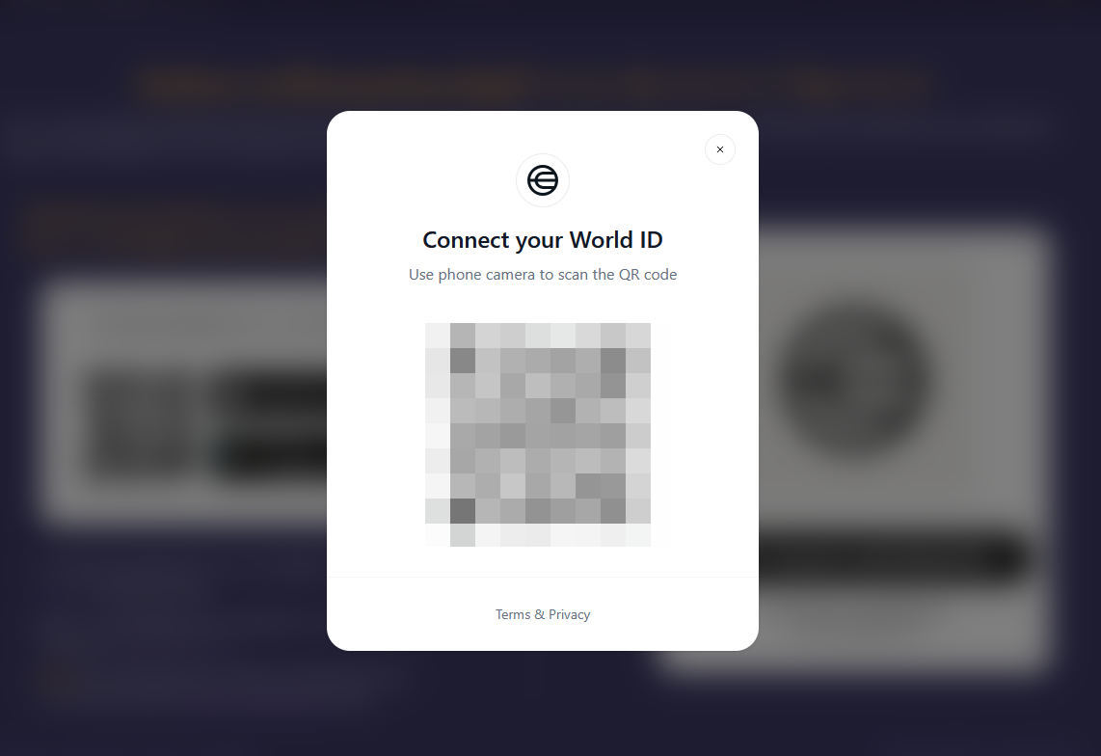
Task: Click the "Connect your World ID" heading
Action: tap(543, 240)
